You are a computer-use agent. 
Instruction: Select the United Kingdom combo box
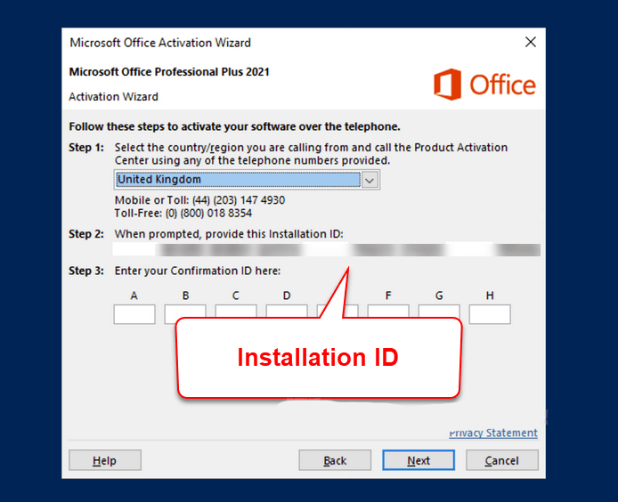247,180
